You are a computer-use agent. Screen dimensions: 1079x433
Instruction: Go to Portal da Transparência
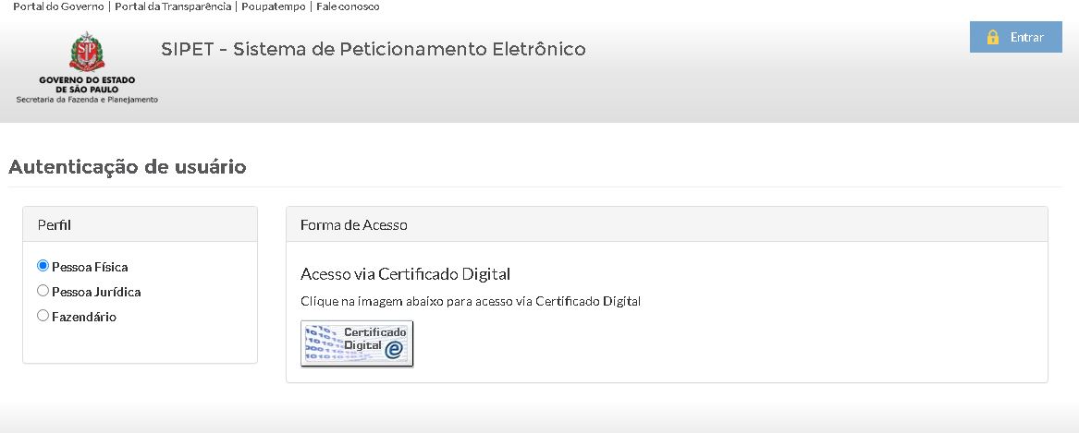(173, 6)
